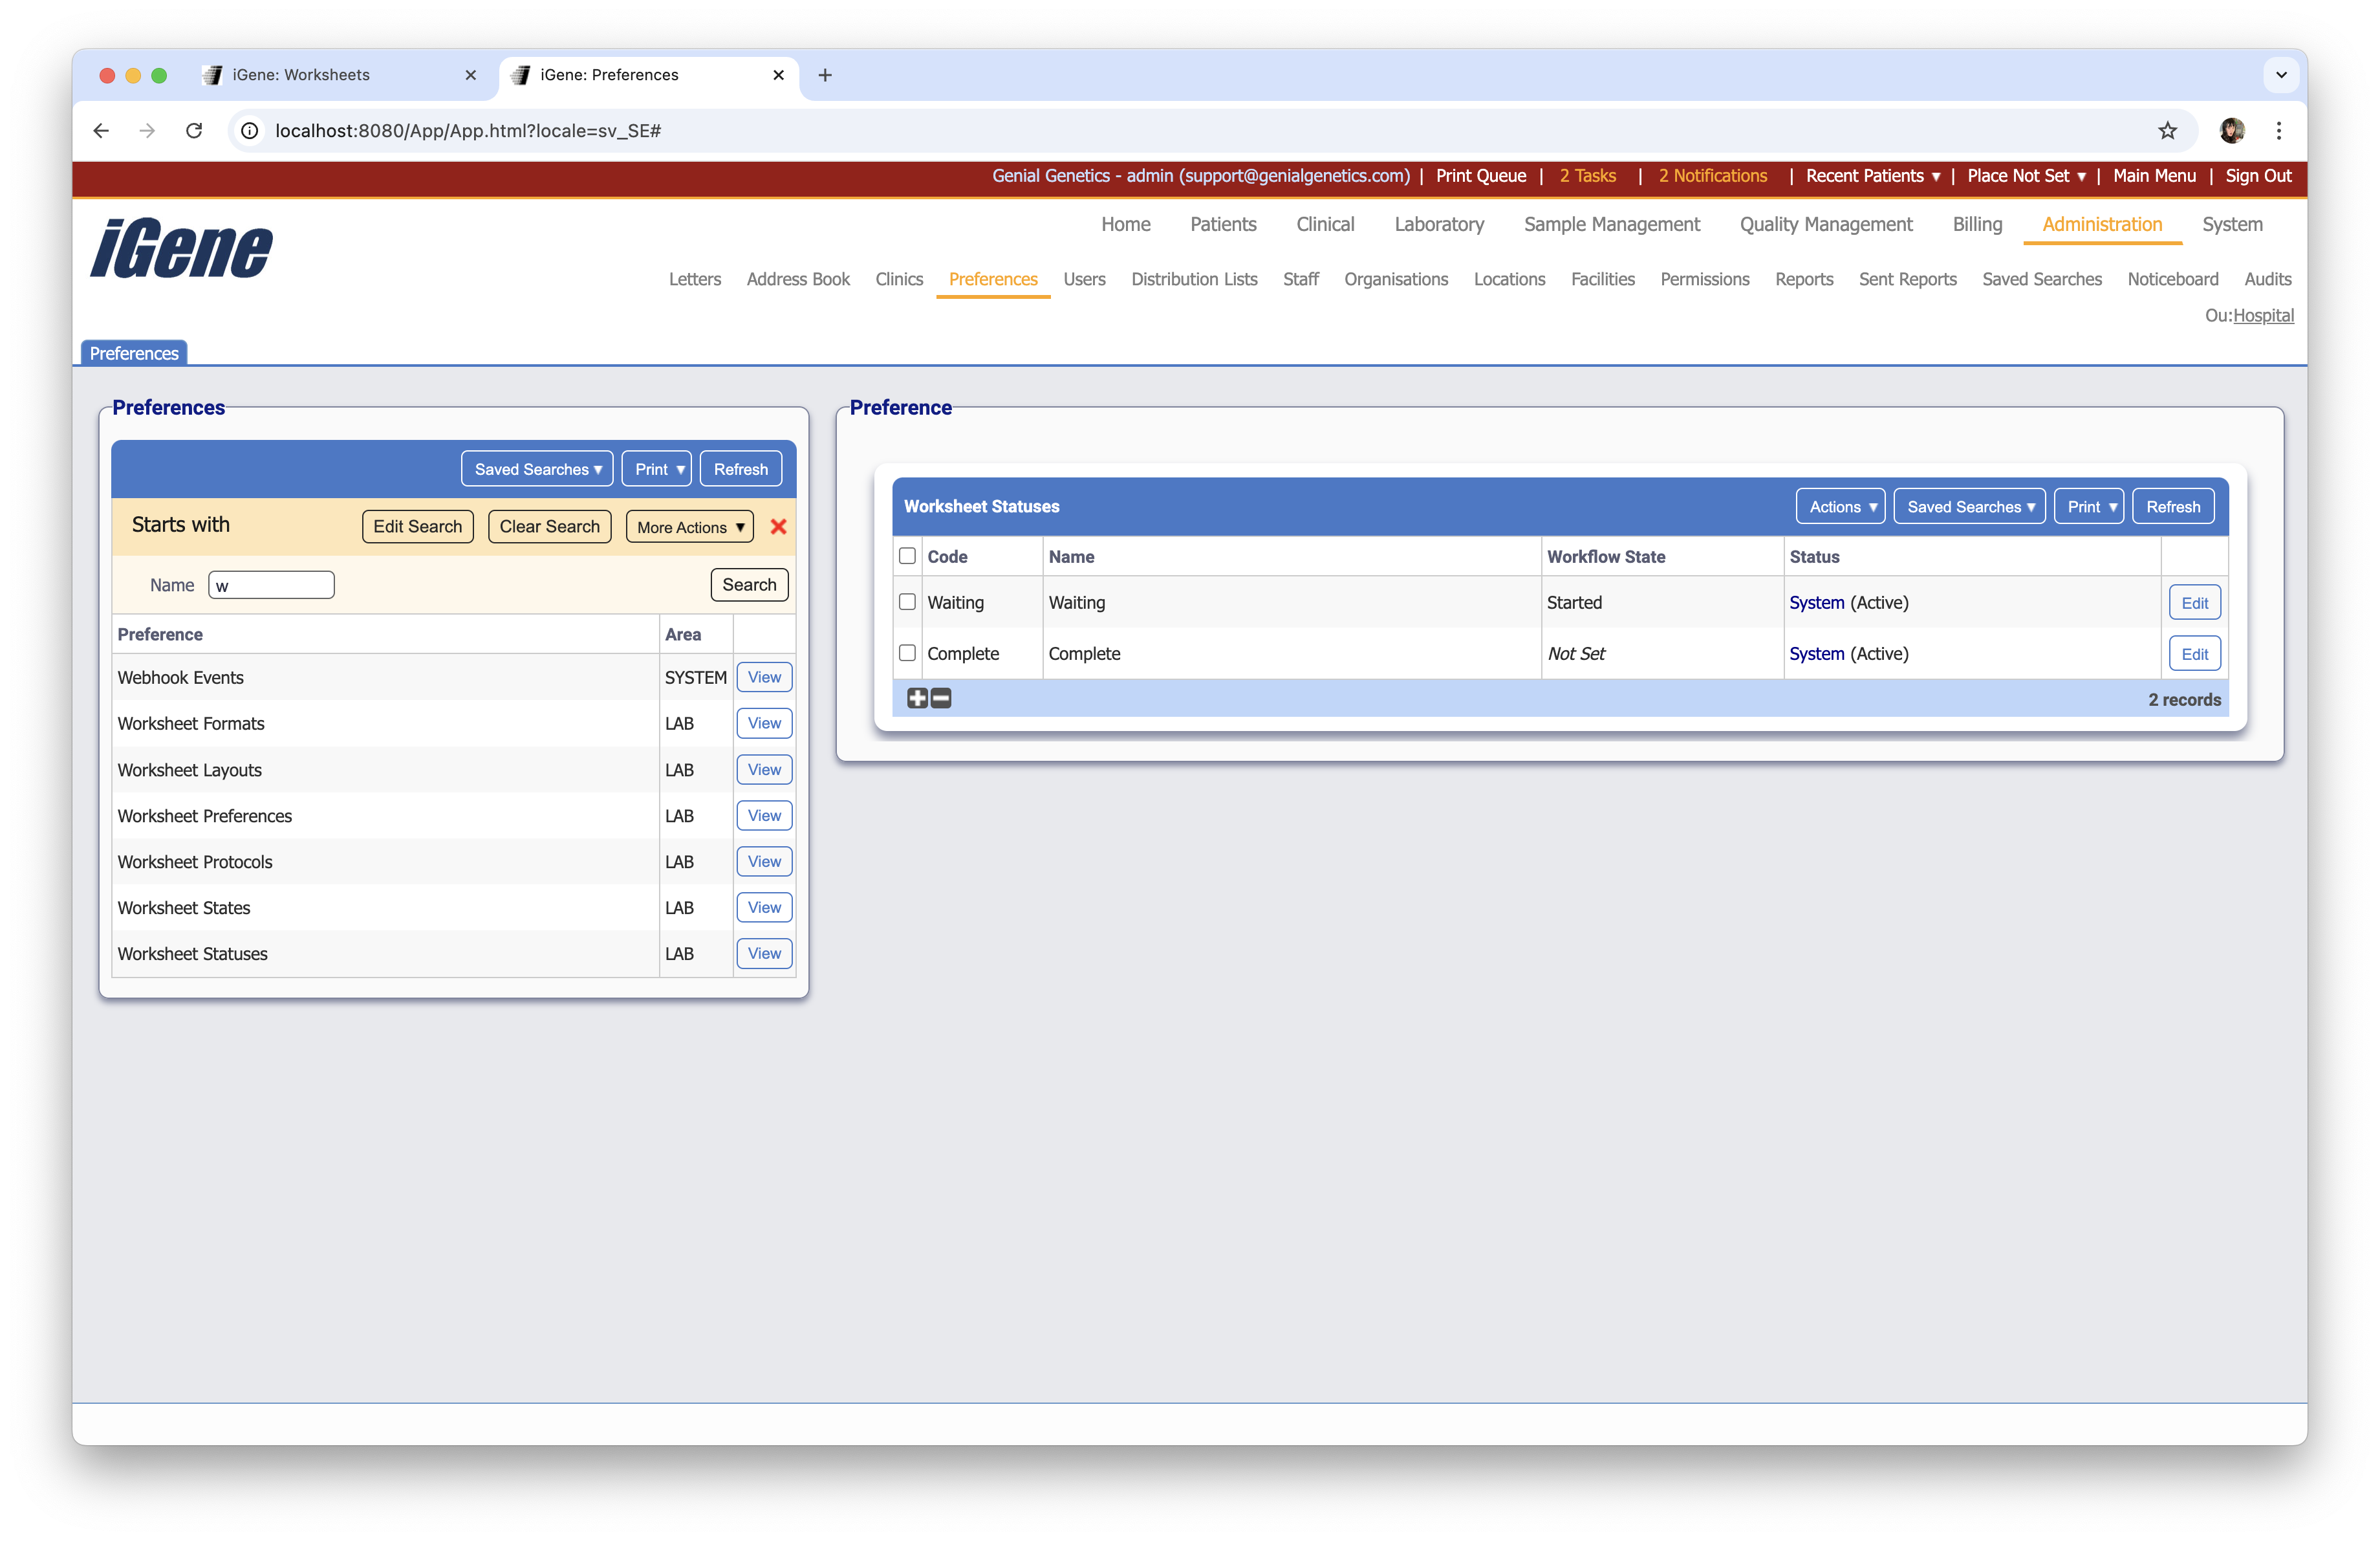Click the plus add-record icon
Image resolution: width=2380 pixels, height=1541 pixels.
(917, 698)
